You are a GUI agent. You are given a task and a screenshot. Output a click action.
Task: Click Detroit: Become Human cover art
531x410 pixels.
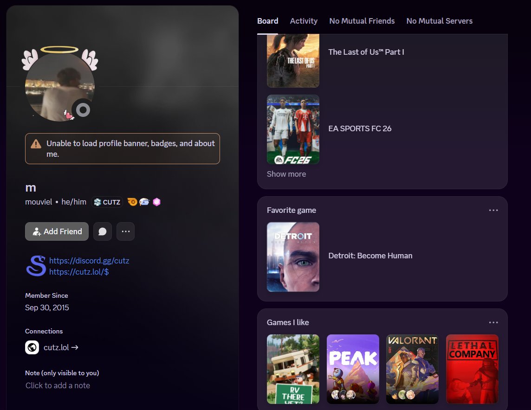coord(293,257)
